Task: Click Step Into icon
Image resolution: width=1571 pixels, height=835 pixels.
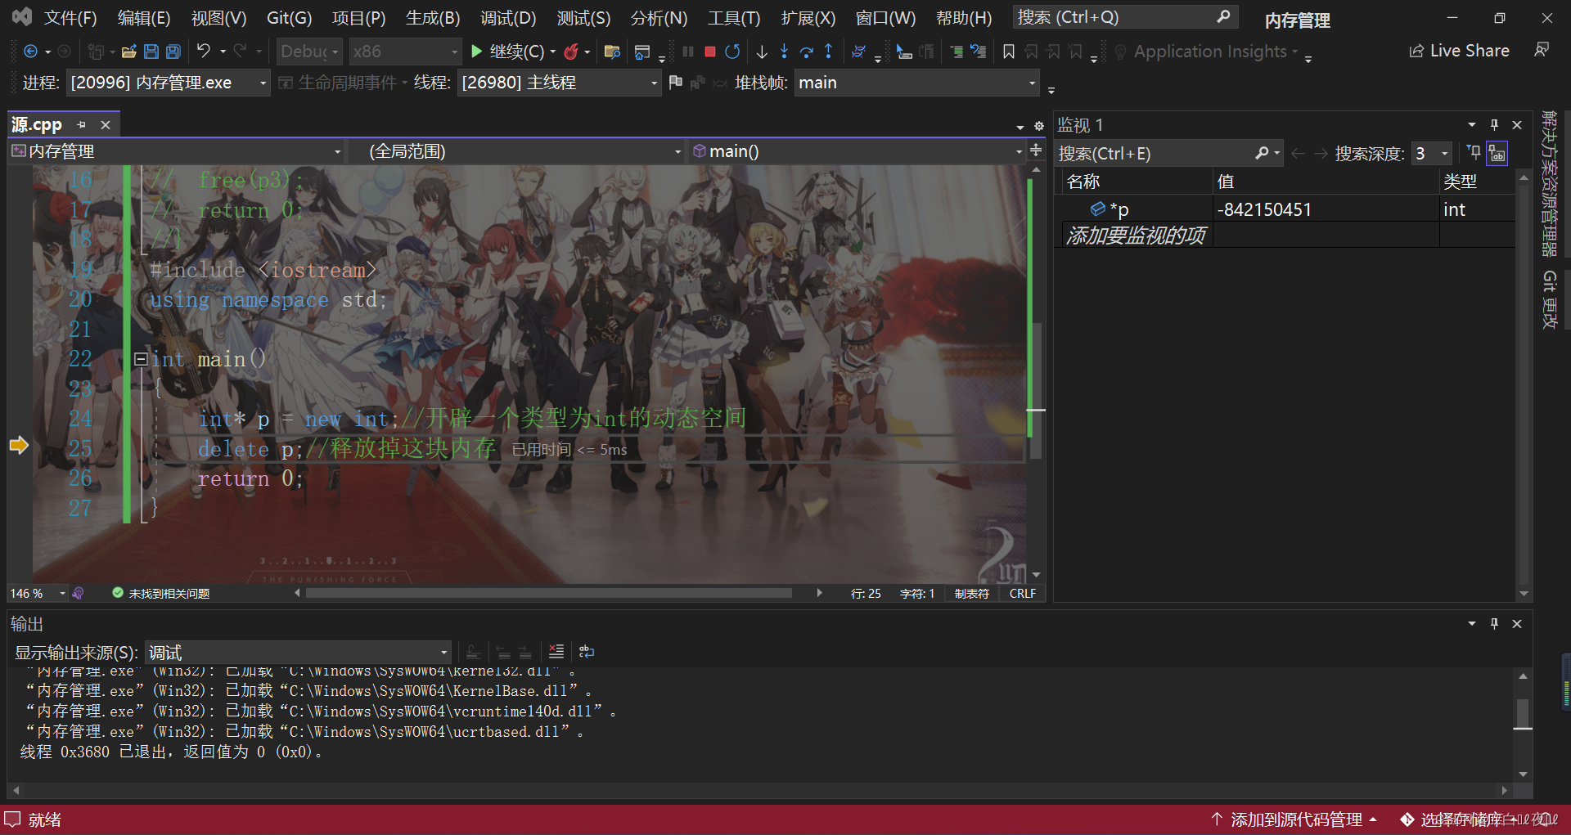Action: [x=784, y=52]
